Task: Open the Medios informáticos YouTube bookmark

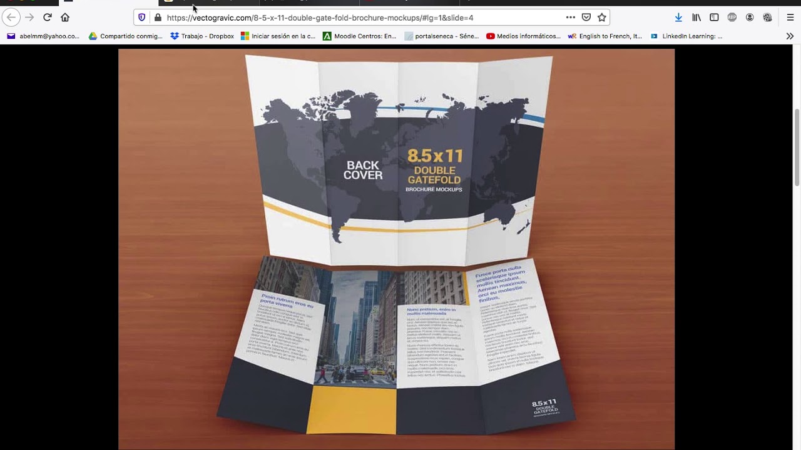Action: (x=524, y=36)
